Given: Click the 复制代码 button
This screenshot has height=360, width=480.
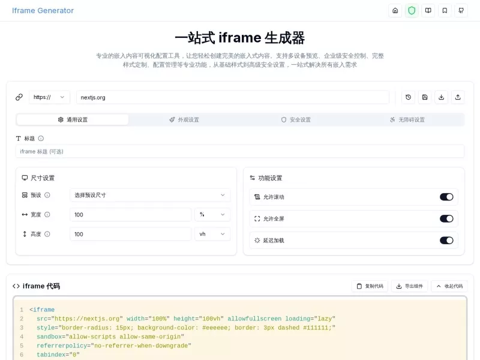Looking at the screenshot, I should click(370, 286).
